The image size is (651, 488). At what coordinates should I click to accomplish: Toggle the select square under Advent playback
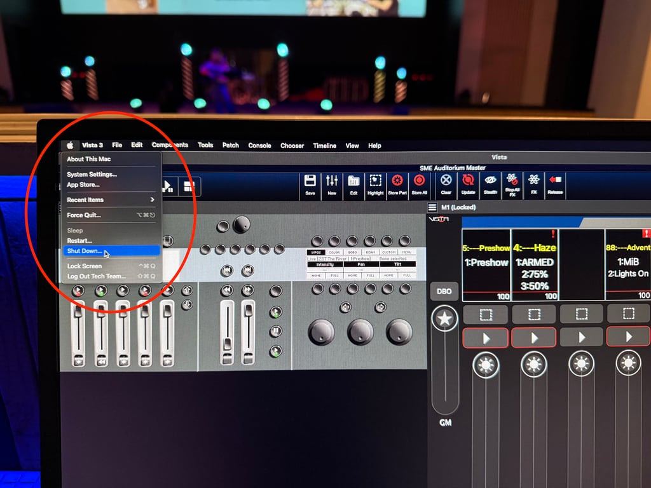(629, 314)
